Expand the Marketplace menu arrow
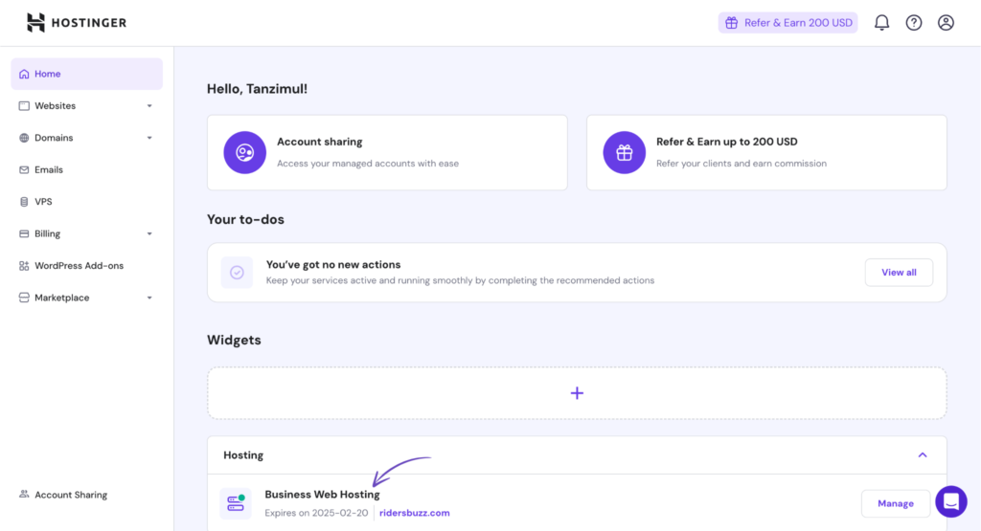This screenshot has height=531, width=981. click(149, 298)
